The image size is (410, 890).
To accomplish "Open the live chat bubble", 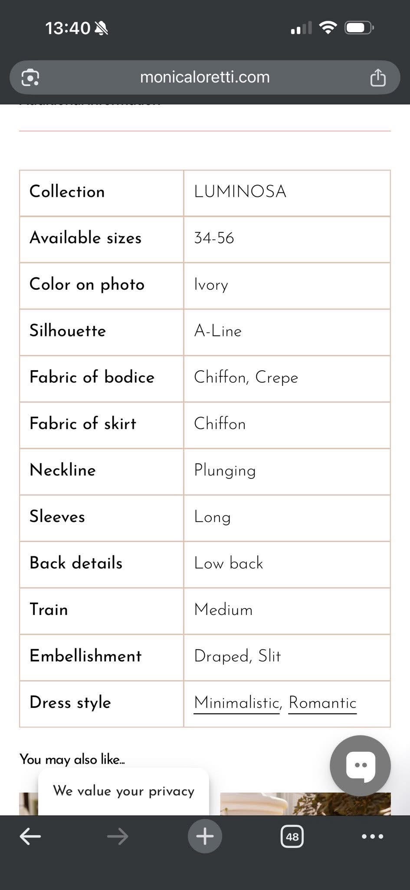I will [360, 765].
